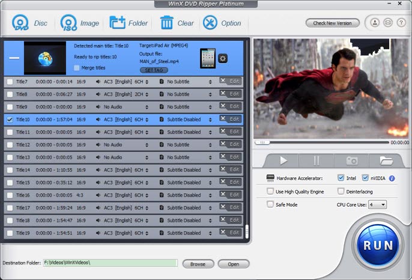Screen dimensions: 412x280
Task: Enable Safe Mode checkbox
Action: pyautogui.click(x=270, y=204)
